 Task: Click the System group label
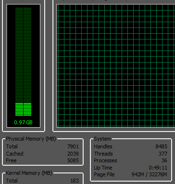[102, 139]
